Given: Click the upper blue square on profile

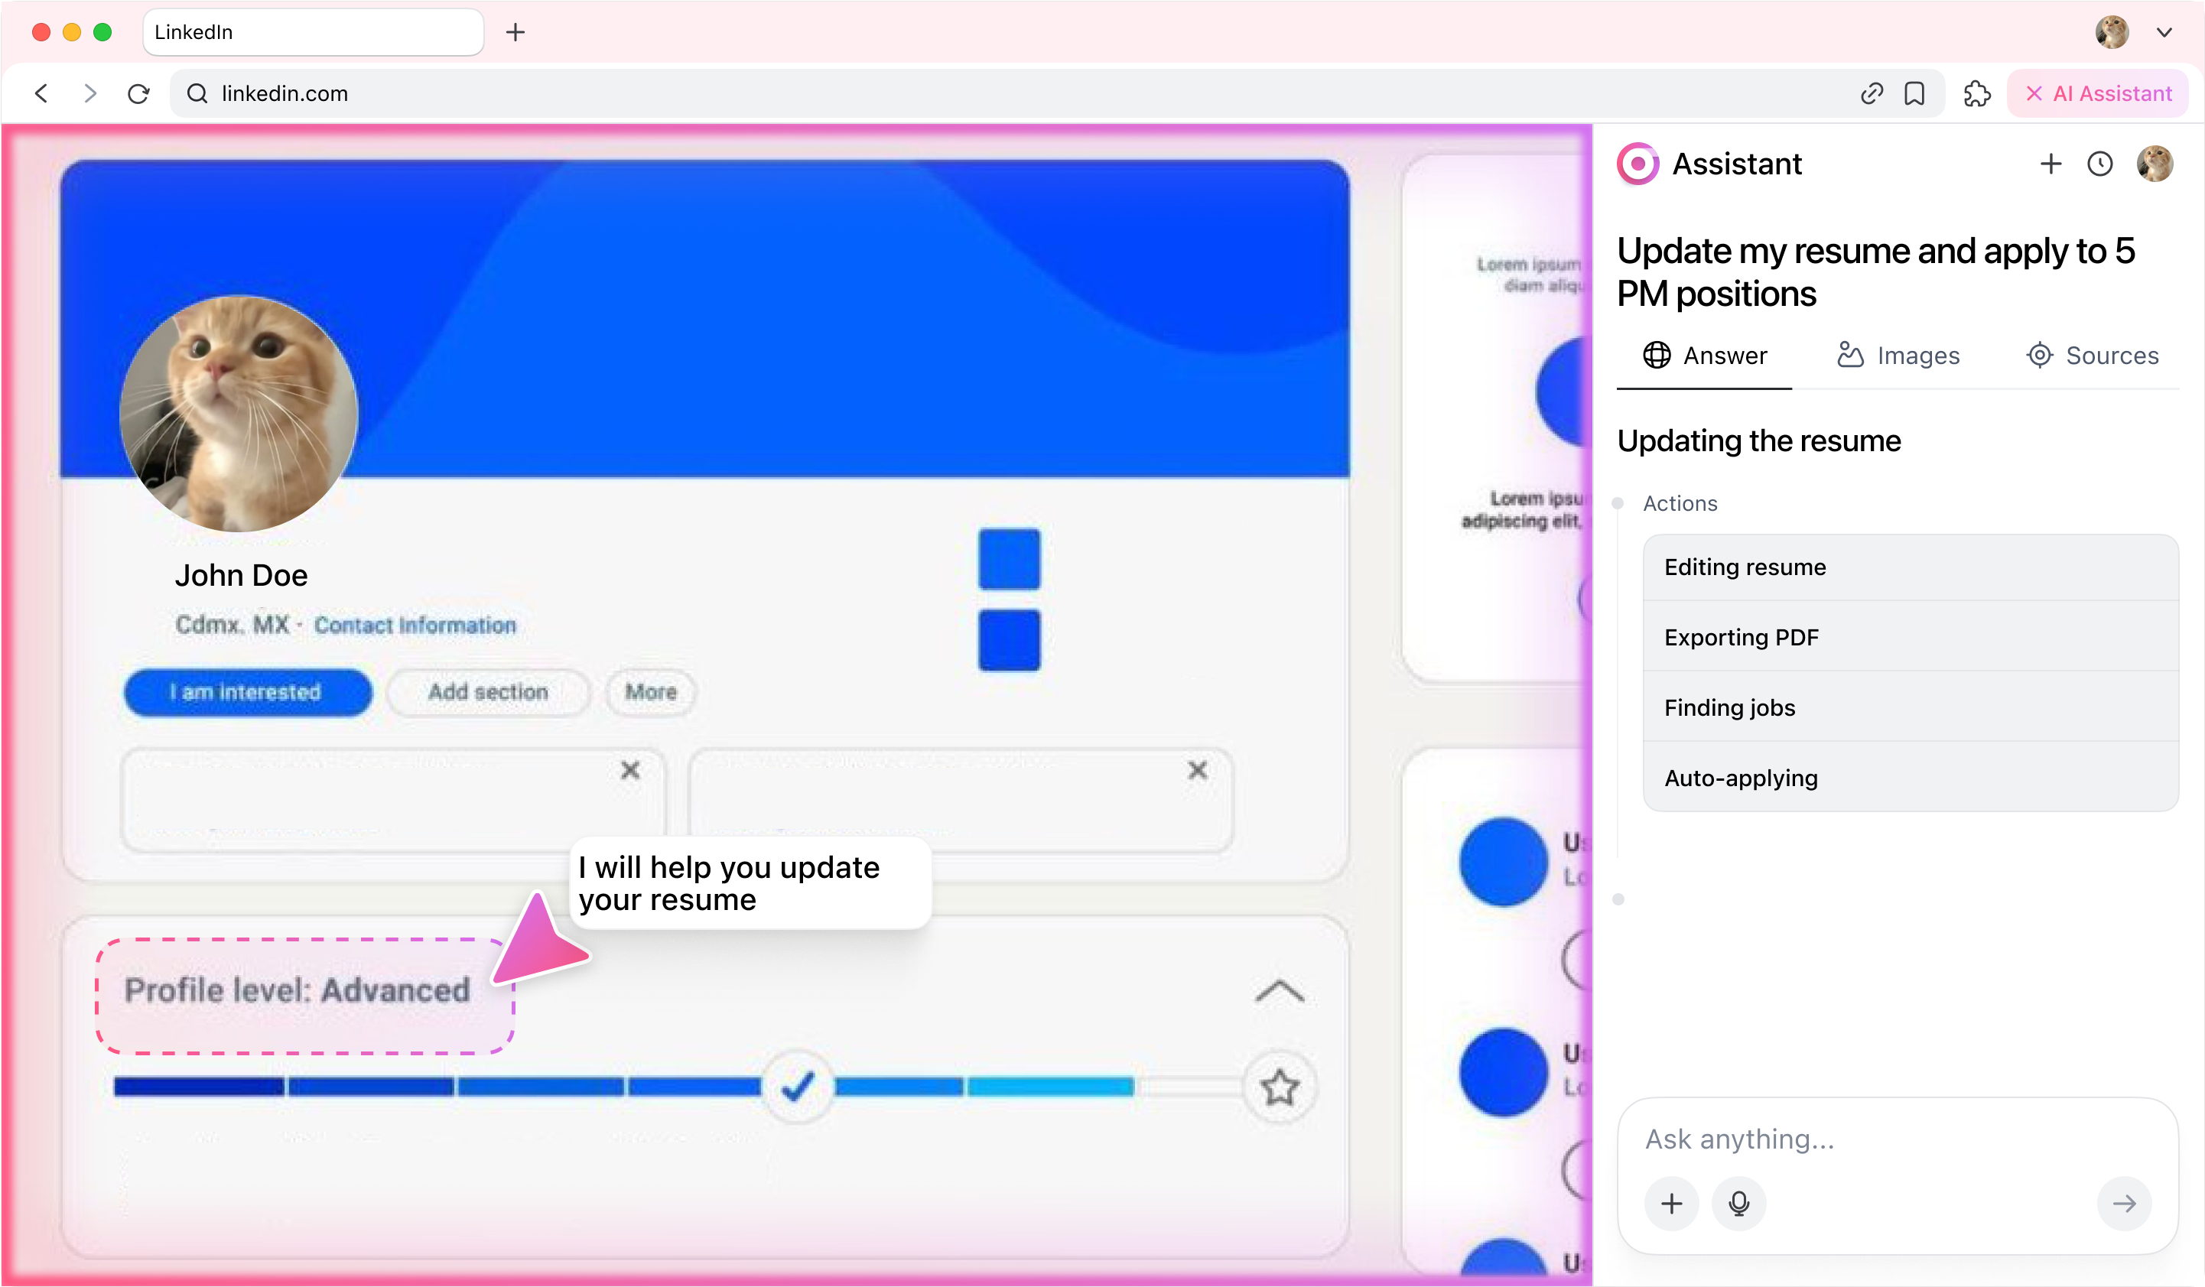Looking at the screenshot, I should (x=1009, y=560).
